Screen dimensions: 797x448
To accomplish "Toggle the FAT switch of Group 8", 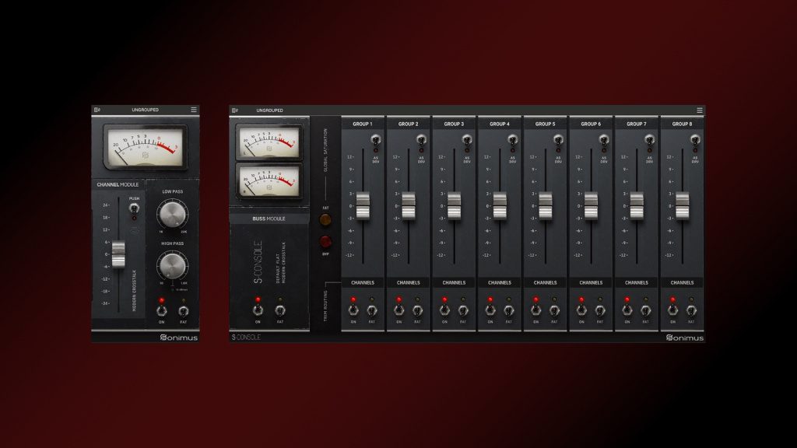I will tap(691, 310).
